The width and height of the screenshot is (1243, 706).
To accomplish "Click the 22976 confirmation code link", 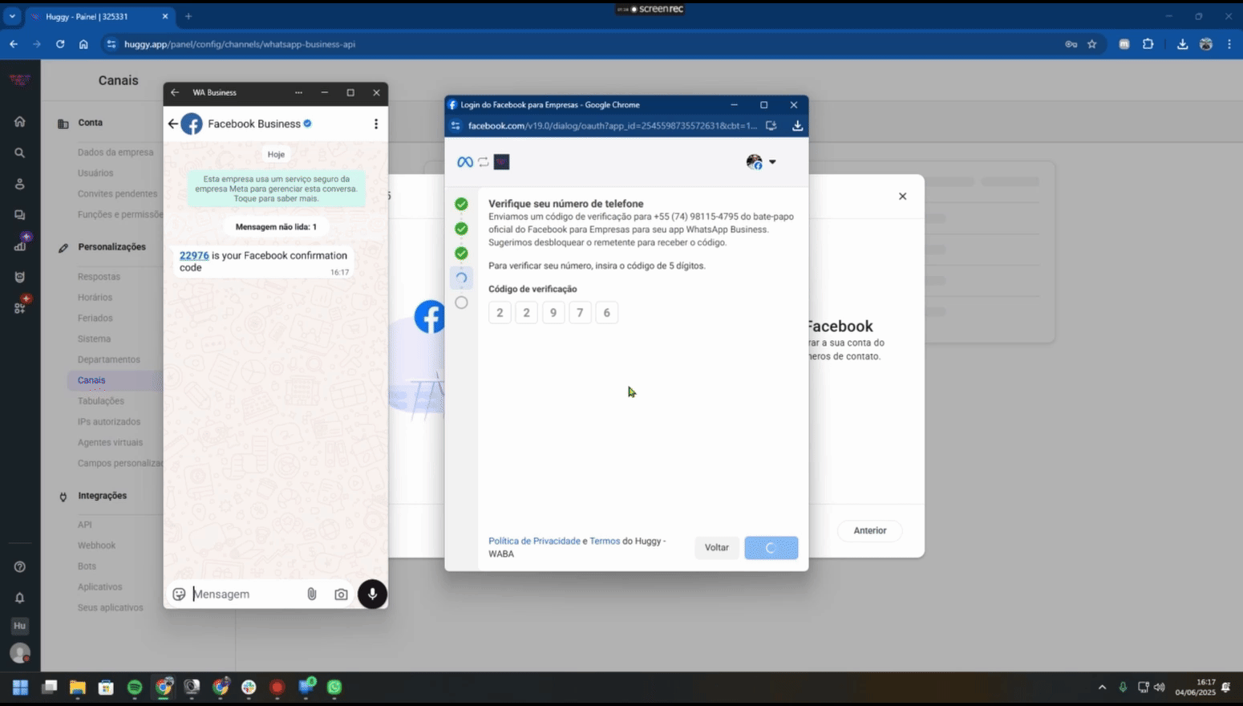I will 194,256.
